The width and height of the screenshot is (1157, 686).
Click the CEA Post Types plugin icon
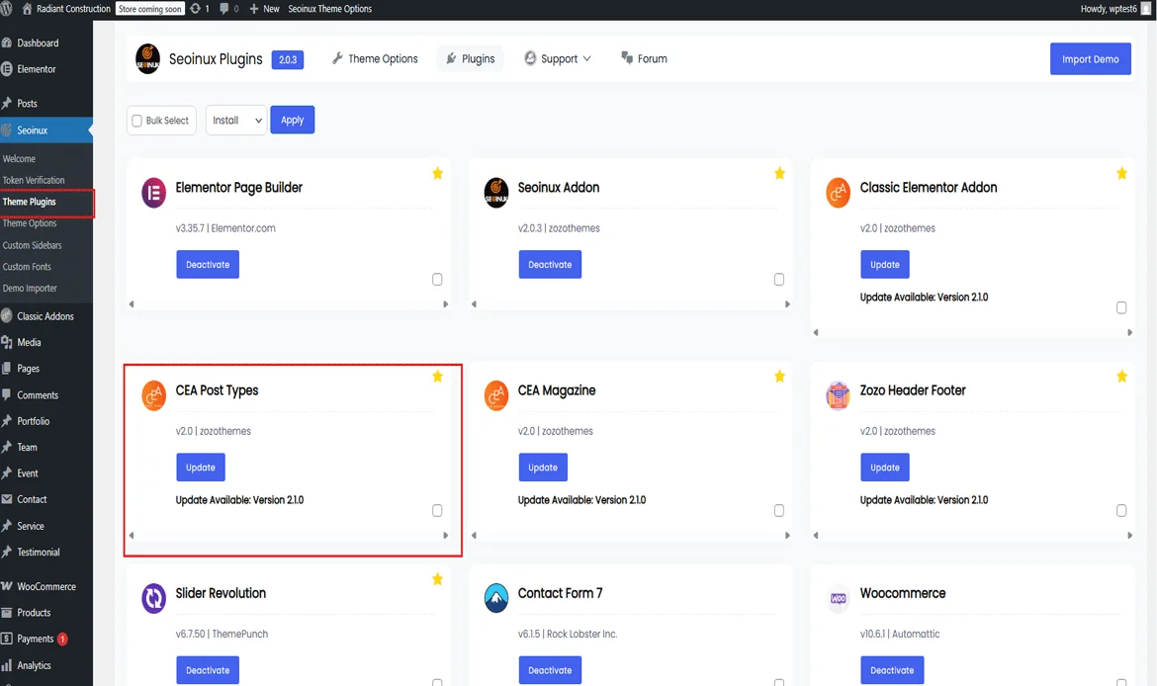(x=153, y=395)
